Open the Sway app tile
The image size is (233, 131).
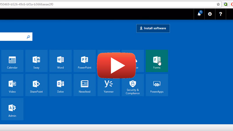coord(36,61)
